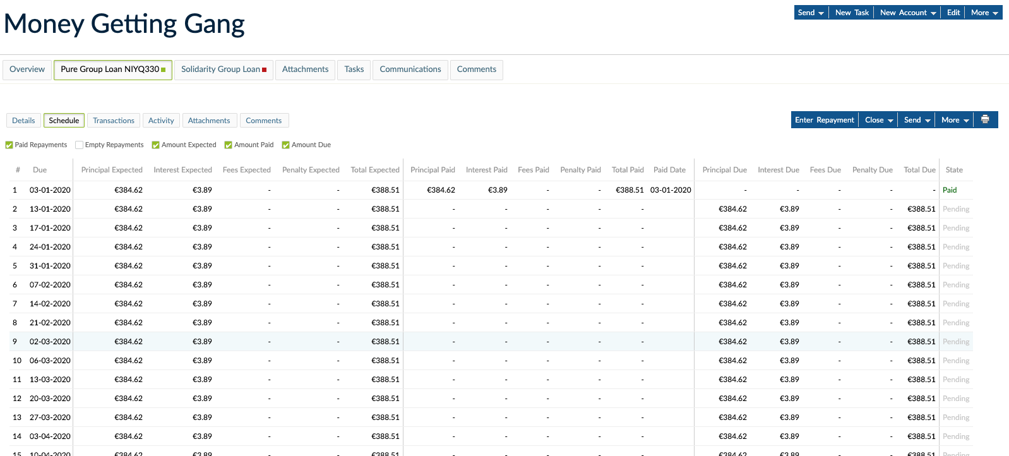Select repayment row 9 dated 02-03-2020

(x=51, y=342)
